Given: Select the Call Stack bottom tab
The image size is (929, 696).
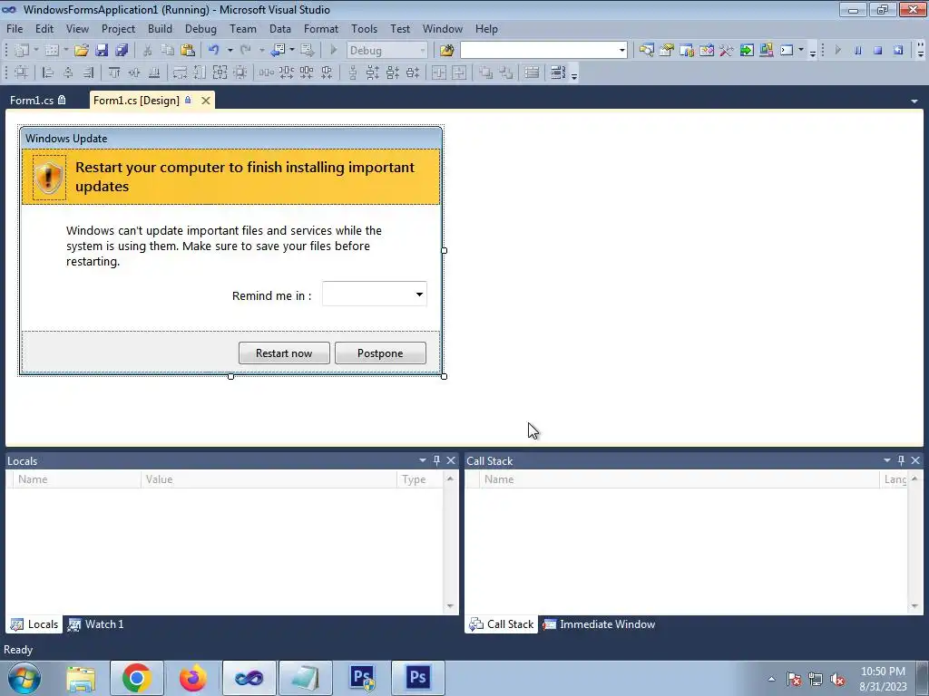Looking at the screenshot, I should point(502,623).
